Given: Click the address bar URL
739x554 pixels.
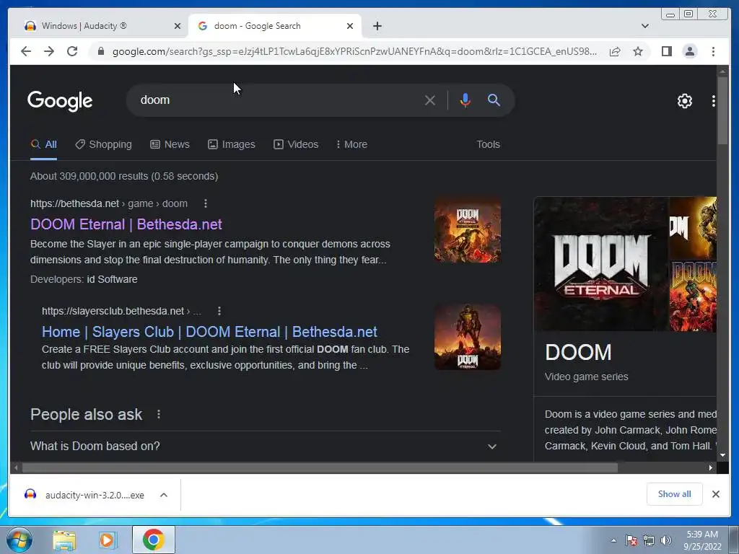Looking at the screenshot, I should (x=354, y=51).
